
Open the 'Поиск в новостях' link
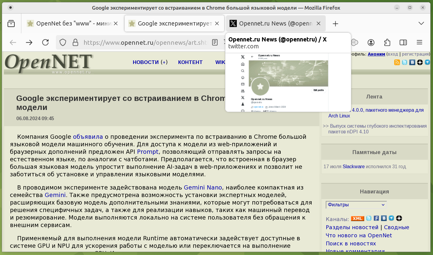[x=351, y=244]
